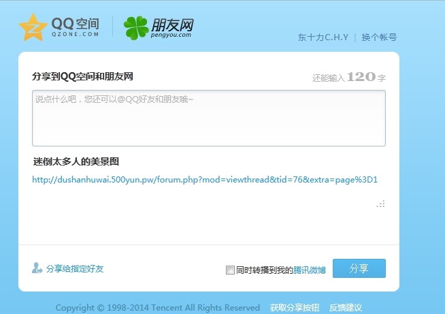
Task: Click the 分享到QQ空间和朋友网 heading
Action: pos(82,76)
